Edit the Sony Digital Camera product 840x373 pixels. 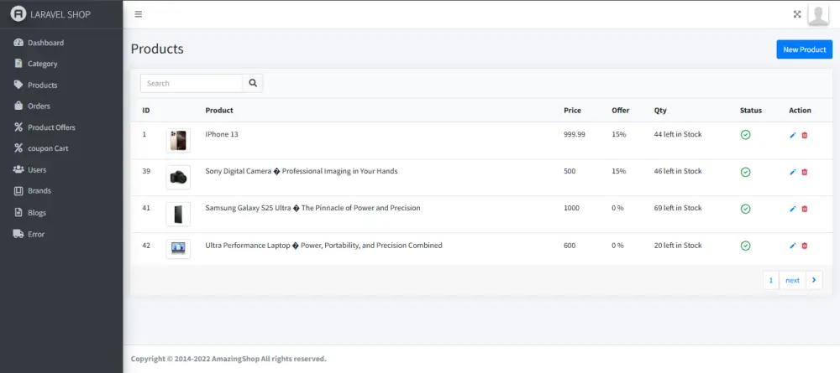(793, 172)
